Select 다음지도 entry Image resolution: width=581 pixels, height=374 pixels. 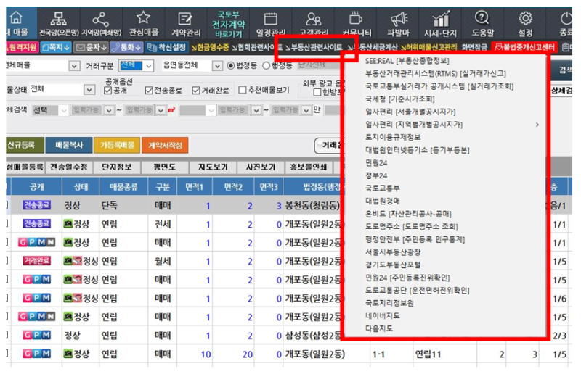[378, 328]
